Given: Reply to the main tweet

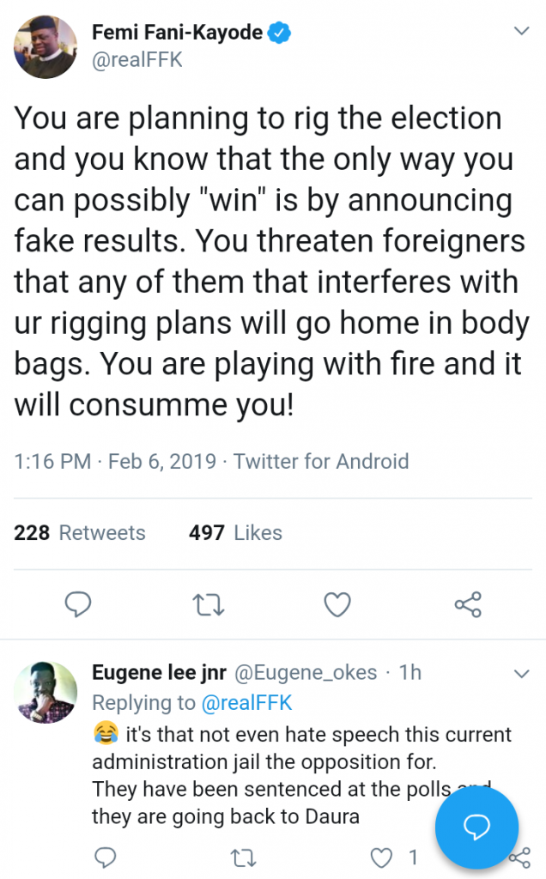Looking at the screenshot, I should point(79,605).
